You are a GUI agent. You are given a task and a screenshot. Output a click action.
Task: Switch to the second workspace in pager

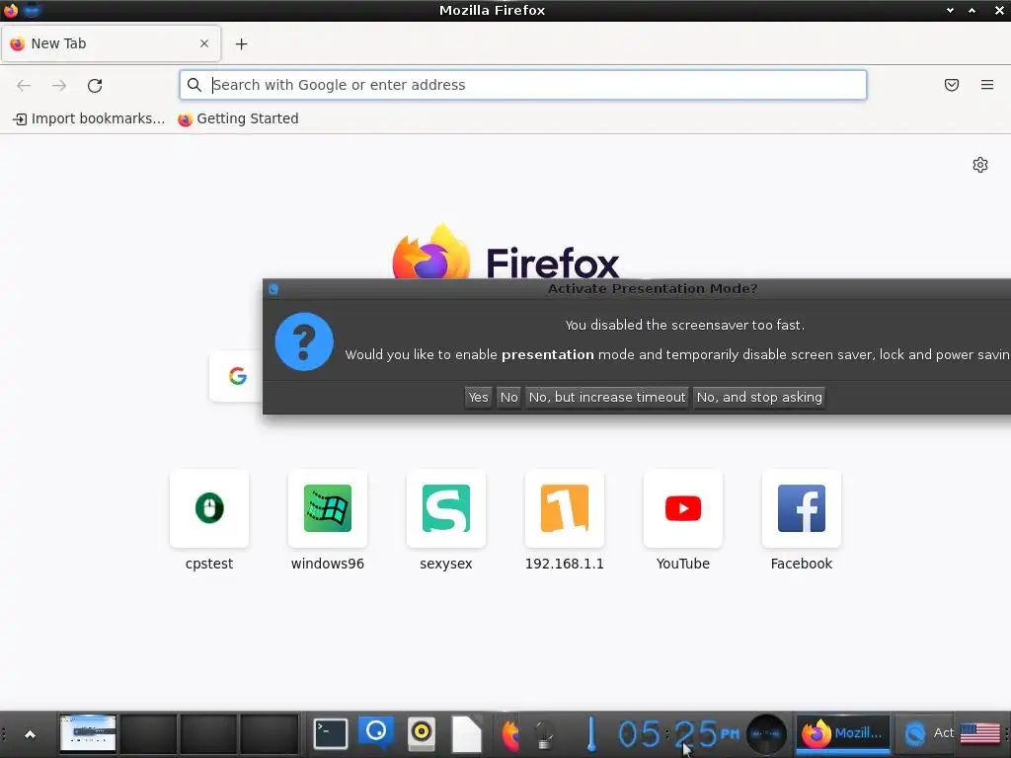(x=148, y=733)
